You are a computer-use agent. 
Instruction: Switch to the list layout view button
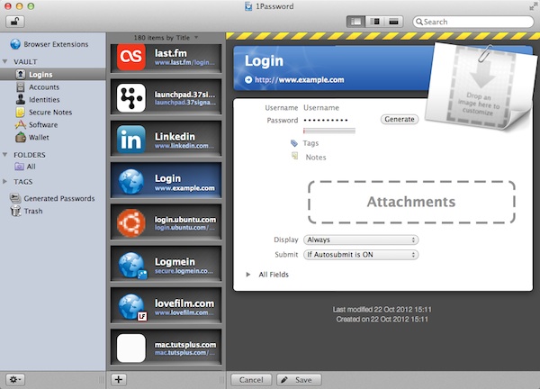point(355,22)
